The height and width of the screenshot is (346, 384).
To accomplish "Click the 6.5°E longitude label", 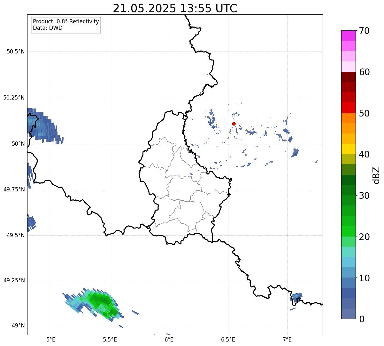I will pos(228,339).
